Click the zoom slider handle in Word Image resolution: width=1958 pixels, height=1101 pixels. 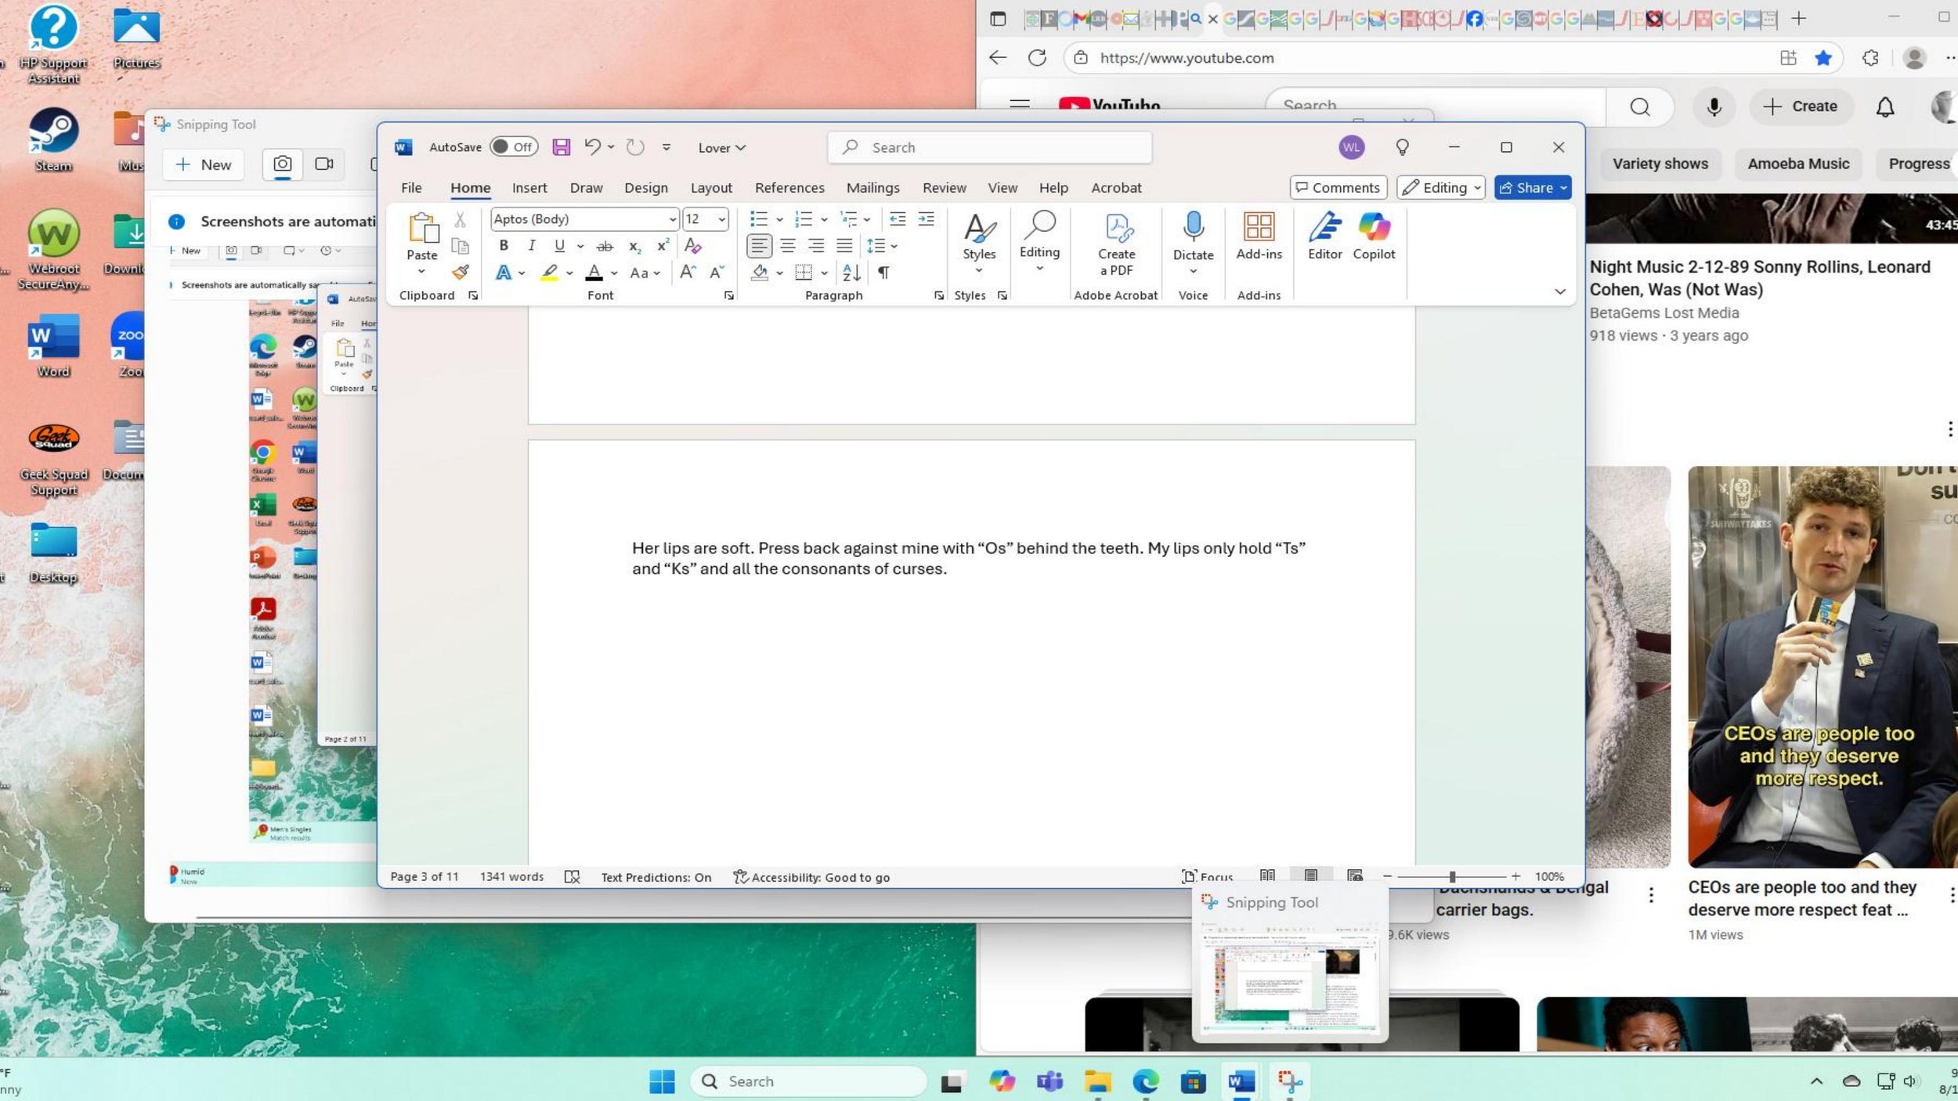pos(1451,877)
